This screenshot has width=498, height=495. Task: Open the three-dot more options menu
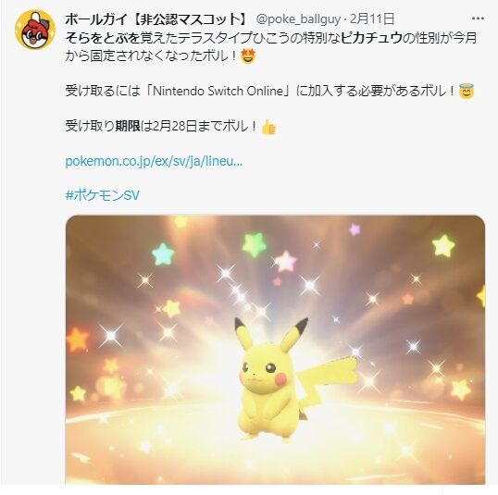[478, 19]
